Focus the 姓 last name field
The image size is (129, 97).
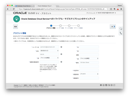click(x=89, y=51)
